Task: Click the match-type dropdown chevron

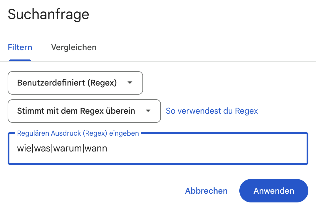Action: click(148, 111)
